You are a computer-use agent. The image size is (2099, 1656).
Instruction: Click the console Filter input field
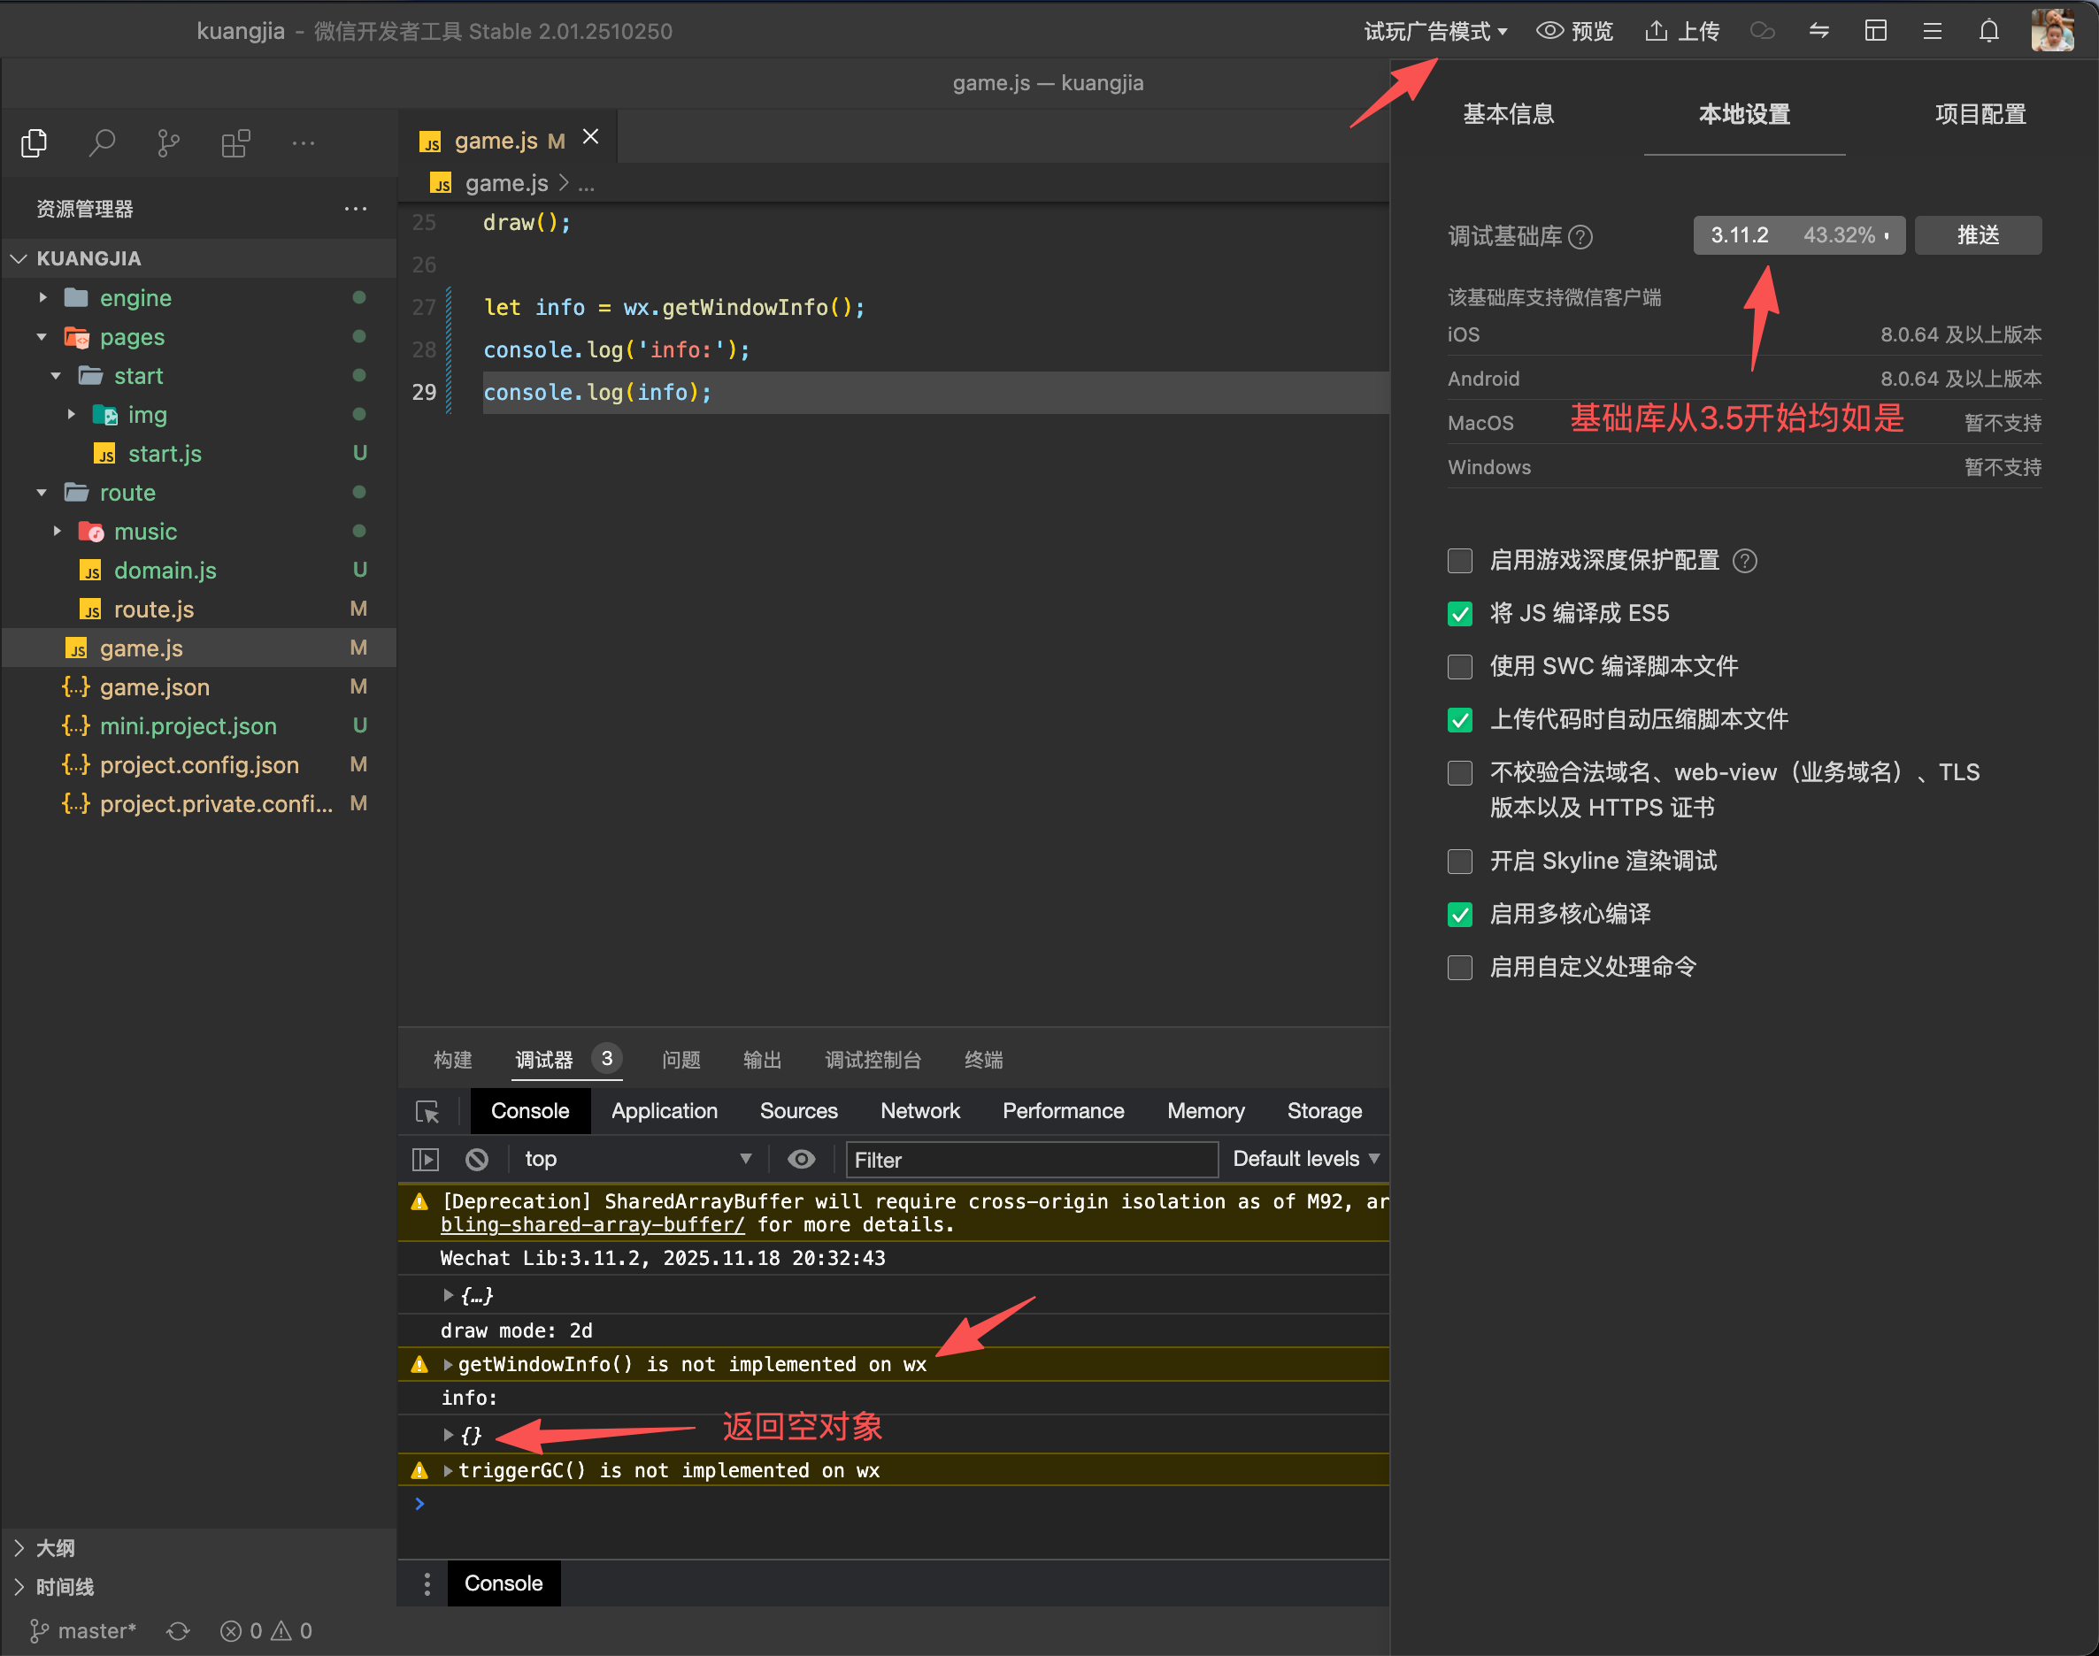(x=1030, y=1160)
